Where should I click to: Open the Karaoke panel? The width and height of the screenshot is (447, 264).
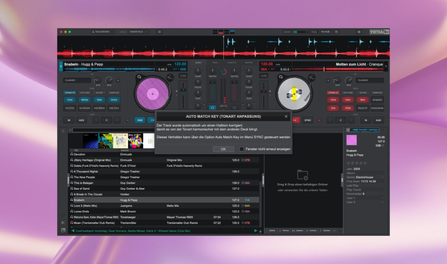pyautogui.click(x=325, y=230)
